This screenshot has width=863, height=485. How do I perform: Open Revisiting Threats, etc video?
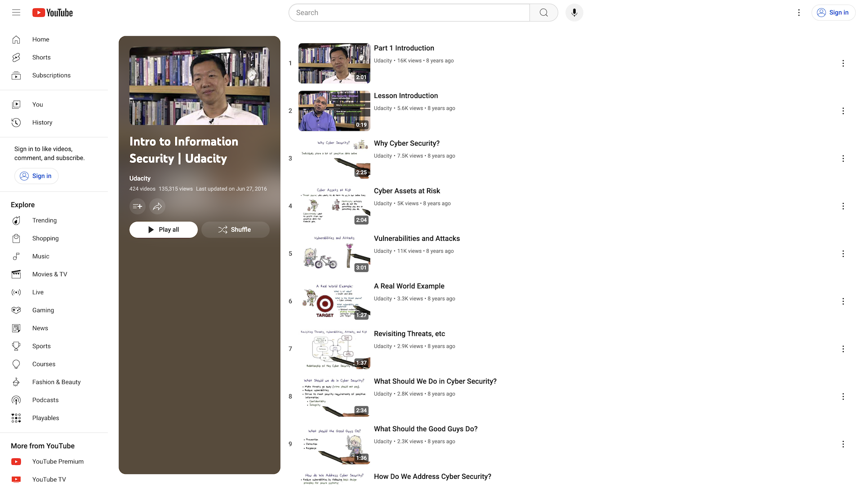click(x=409, y=334)
